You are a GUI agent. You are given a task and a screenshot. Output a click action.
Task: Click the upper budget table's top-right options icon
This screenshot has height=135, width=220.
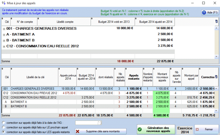pyautogui.click(x=216, y=21)
